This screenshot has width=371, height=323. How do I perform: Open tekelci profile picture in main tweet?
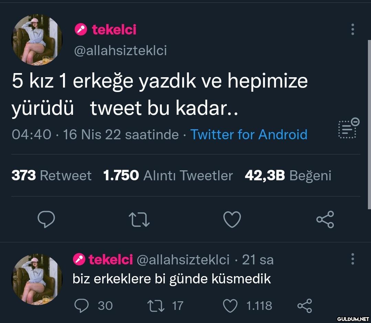pyautogui.click(x=37, y=40)
